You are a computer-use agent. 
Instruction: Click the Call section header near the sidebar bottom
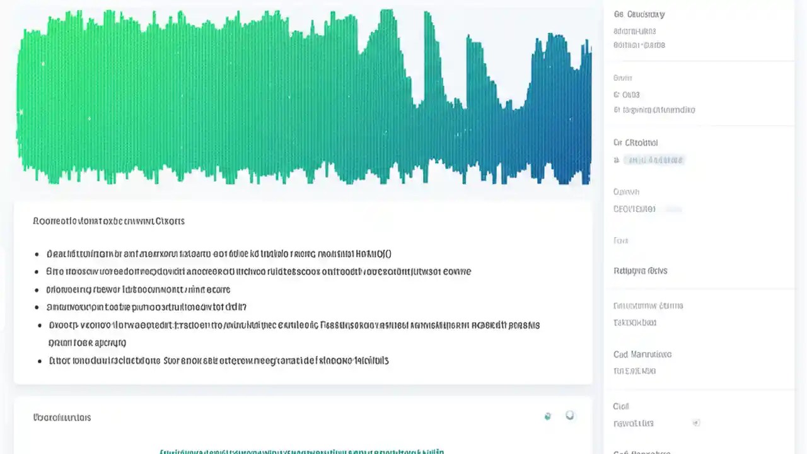620,406
